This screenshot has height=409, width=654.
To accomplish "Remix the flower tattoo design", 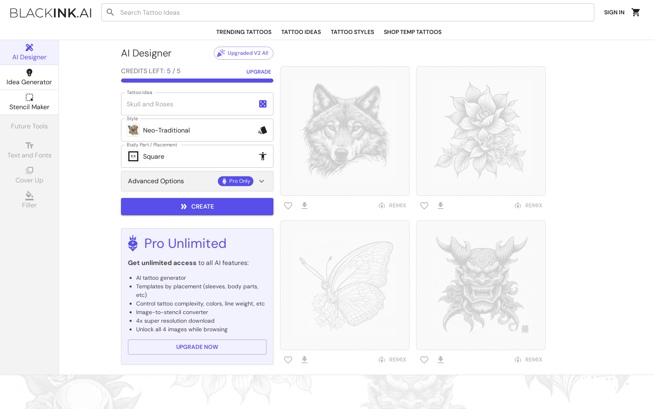I will 529,205.
